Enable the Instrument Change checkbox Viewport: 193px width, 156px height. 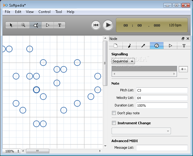coord(114,123)
